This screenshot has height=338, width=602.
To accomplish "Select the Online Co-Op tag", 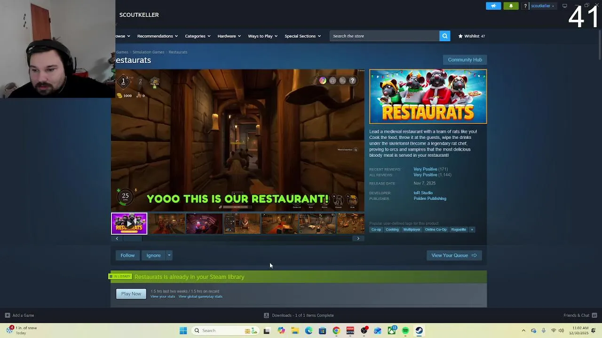I will click(x=436, y=230).
